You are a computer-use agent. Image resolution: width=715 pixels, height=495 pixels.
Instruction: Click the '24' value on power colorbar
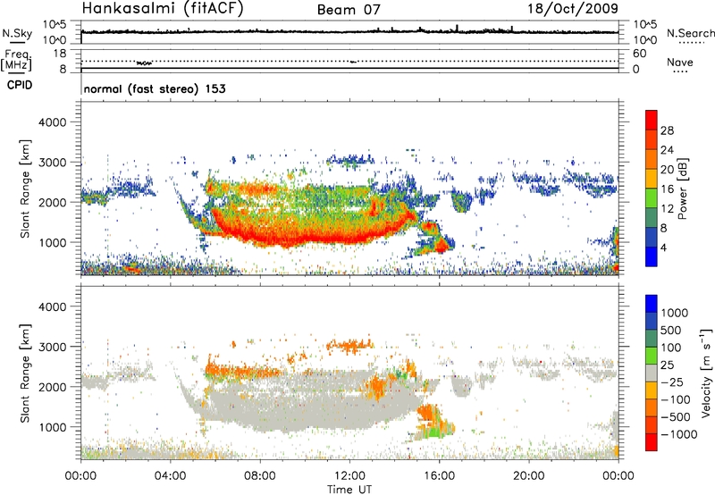pyautogui.click(x=667, y=150)
